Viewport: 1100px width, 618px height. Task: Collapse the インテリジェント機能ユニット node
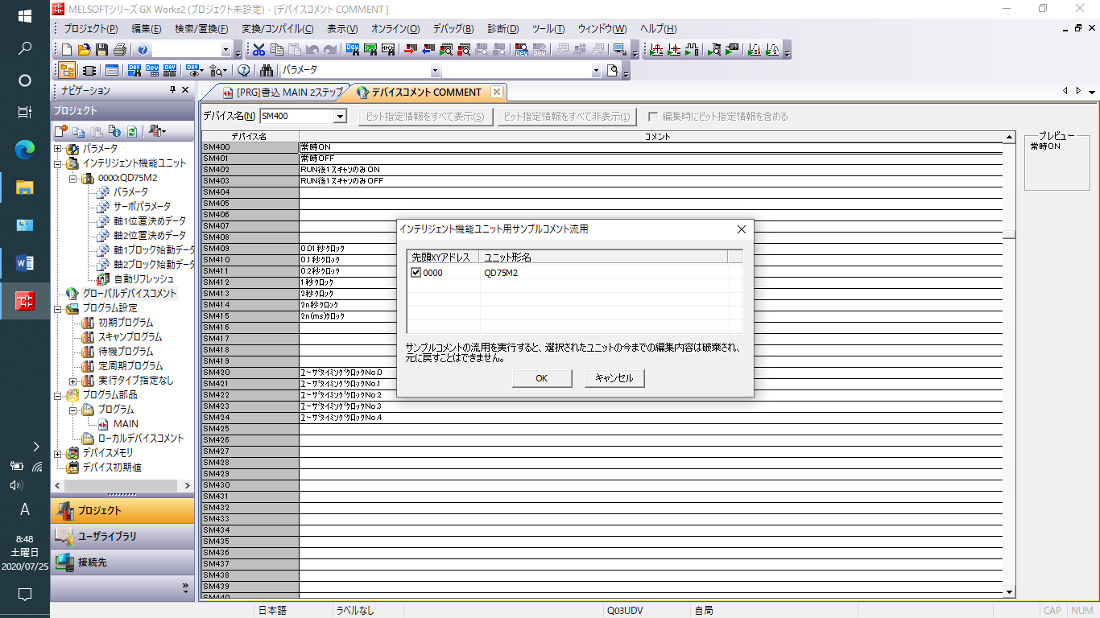[58, 163]
